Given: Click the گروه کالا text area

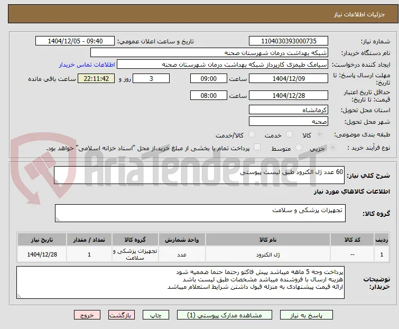Looking at the screenshot, I should pos(200,213).
